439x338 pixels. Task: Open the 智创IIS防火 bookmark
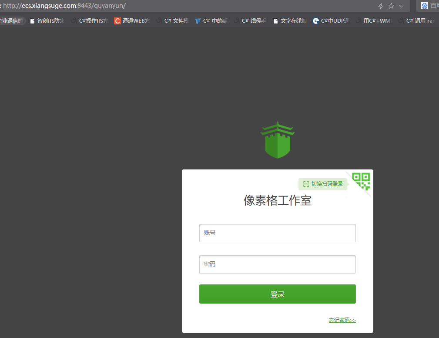[47, 20]
